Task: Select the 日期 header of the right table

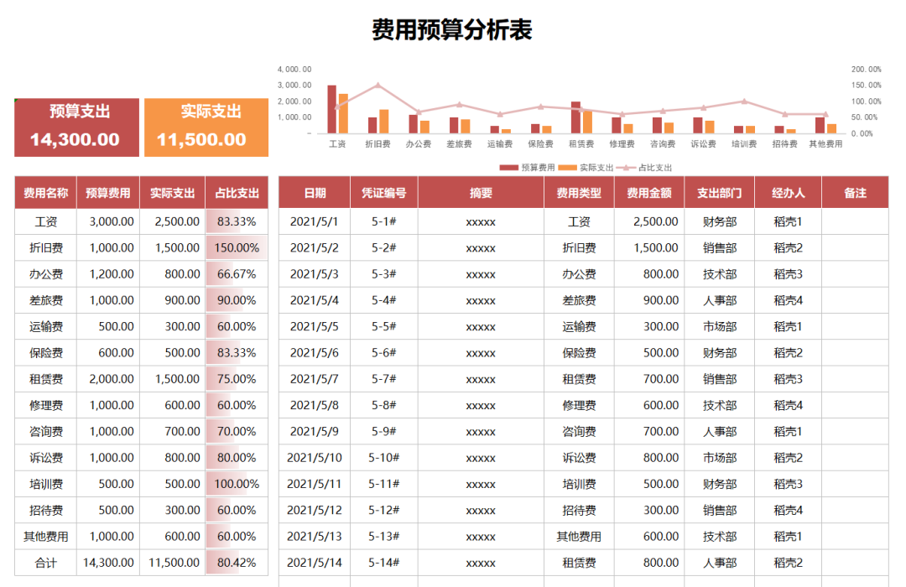Action: 315,192
